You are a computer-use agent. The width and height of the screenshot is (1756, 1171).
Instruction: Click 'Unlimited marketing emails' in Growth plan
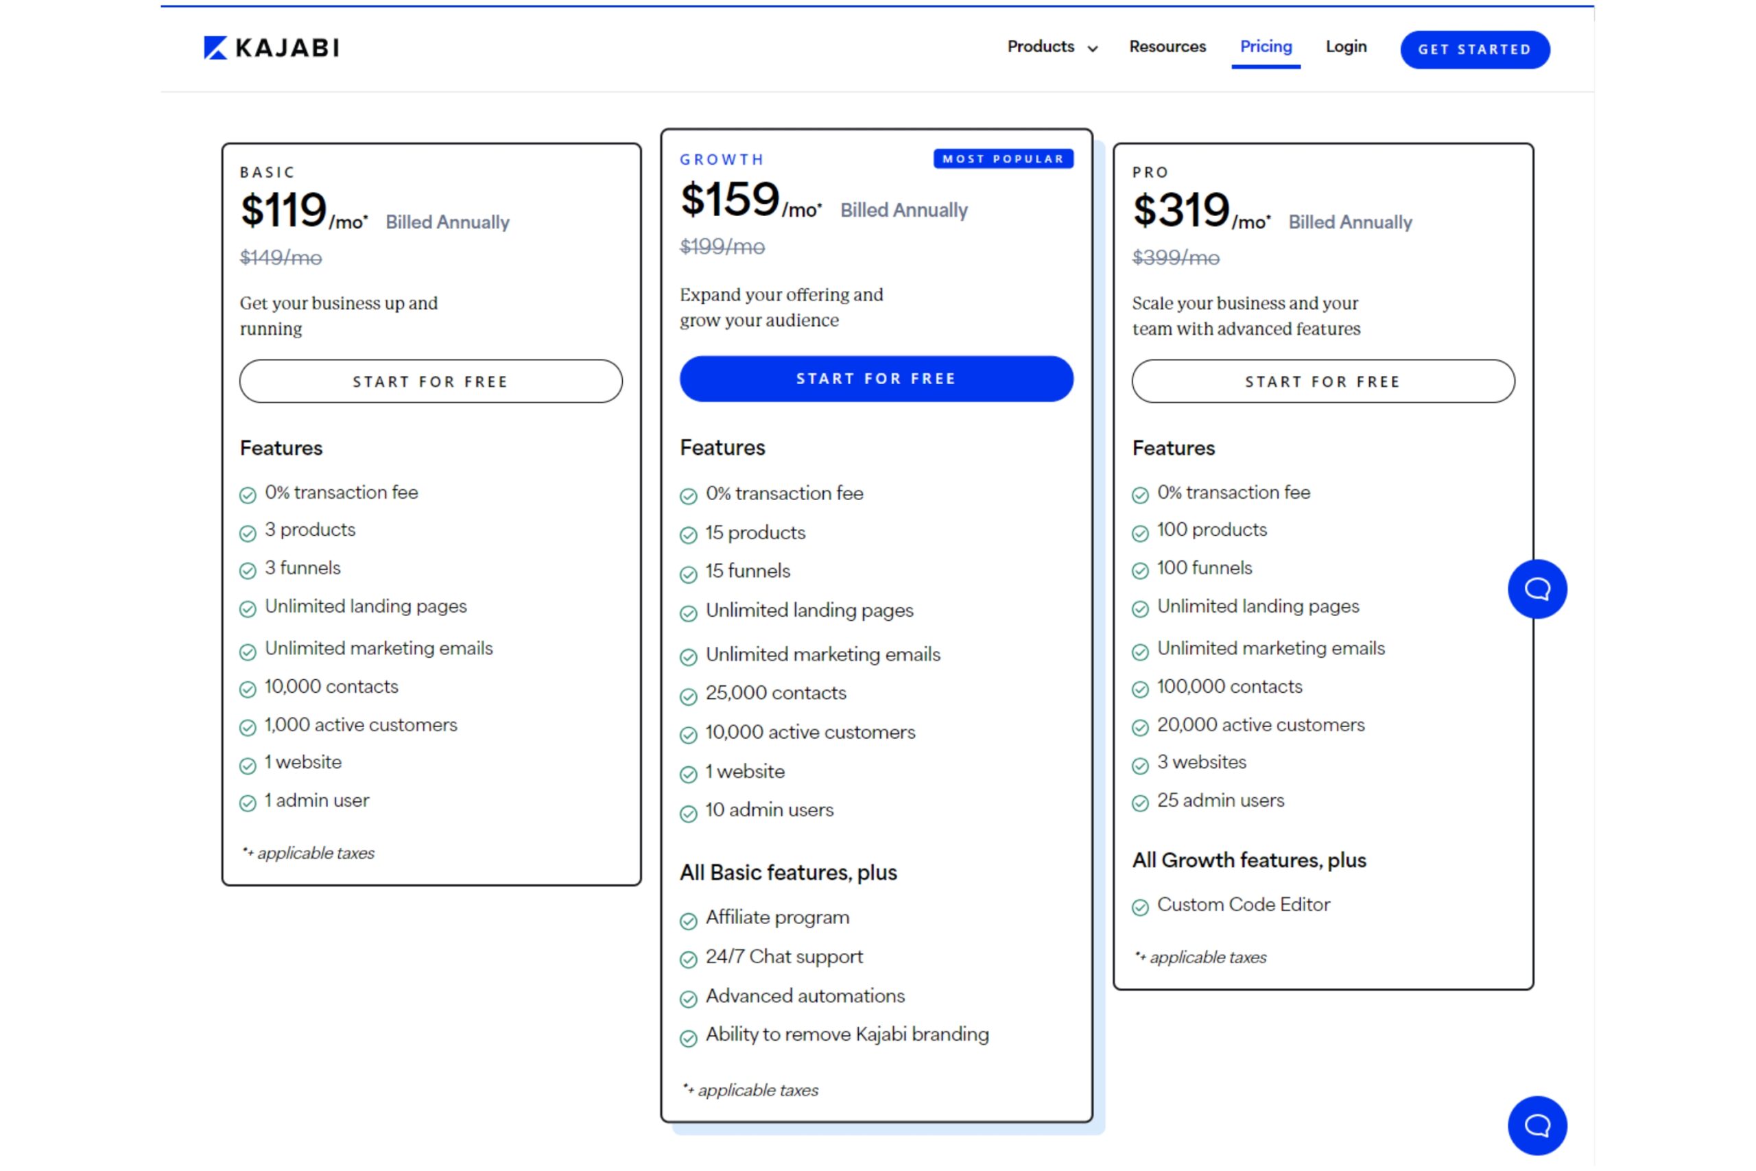pos(822,654)
